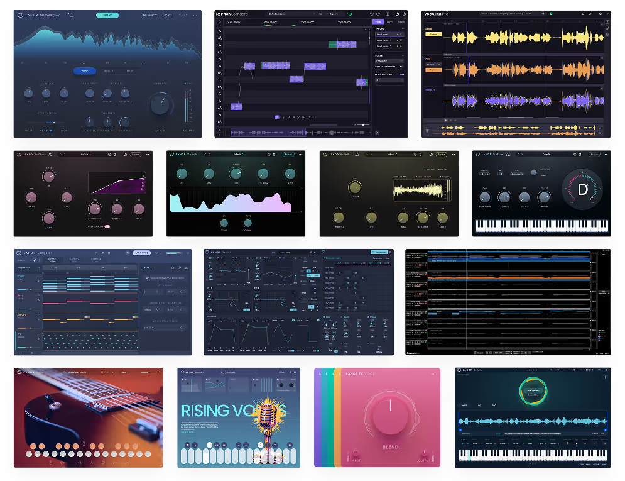Screen dimensions: 625x481
Task: Toggle the pink switch below the compressor knobs
Action: click(107, 226)
